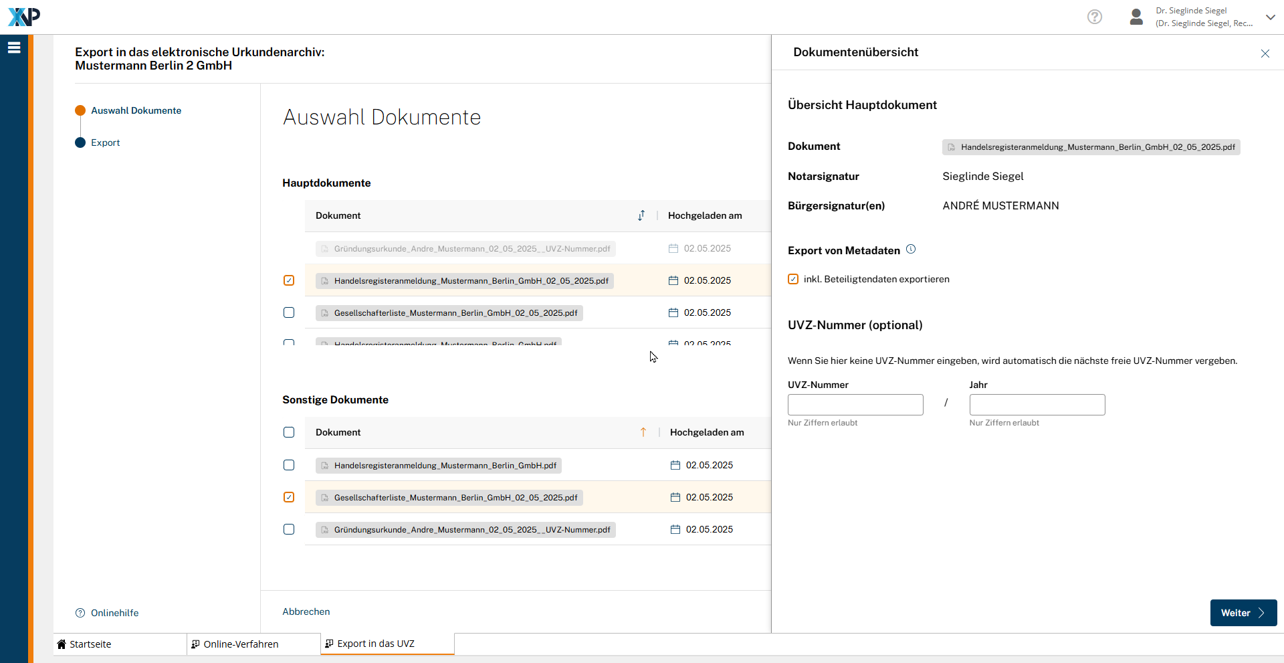
Task: Uncheck inkl. Beteiligtendaten exportieren
Action: (793, 279)
